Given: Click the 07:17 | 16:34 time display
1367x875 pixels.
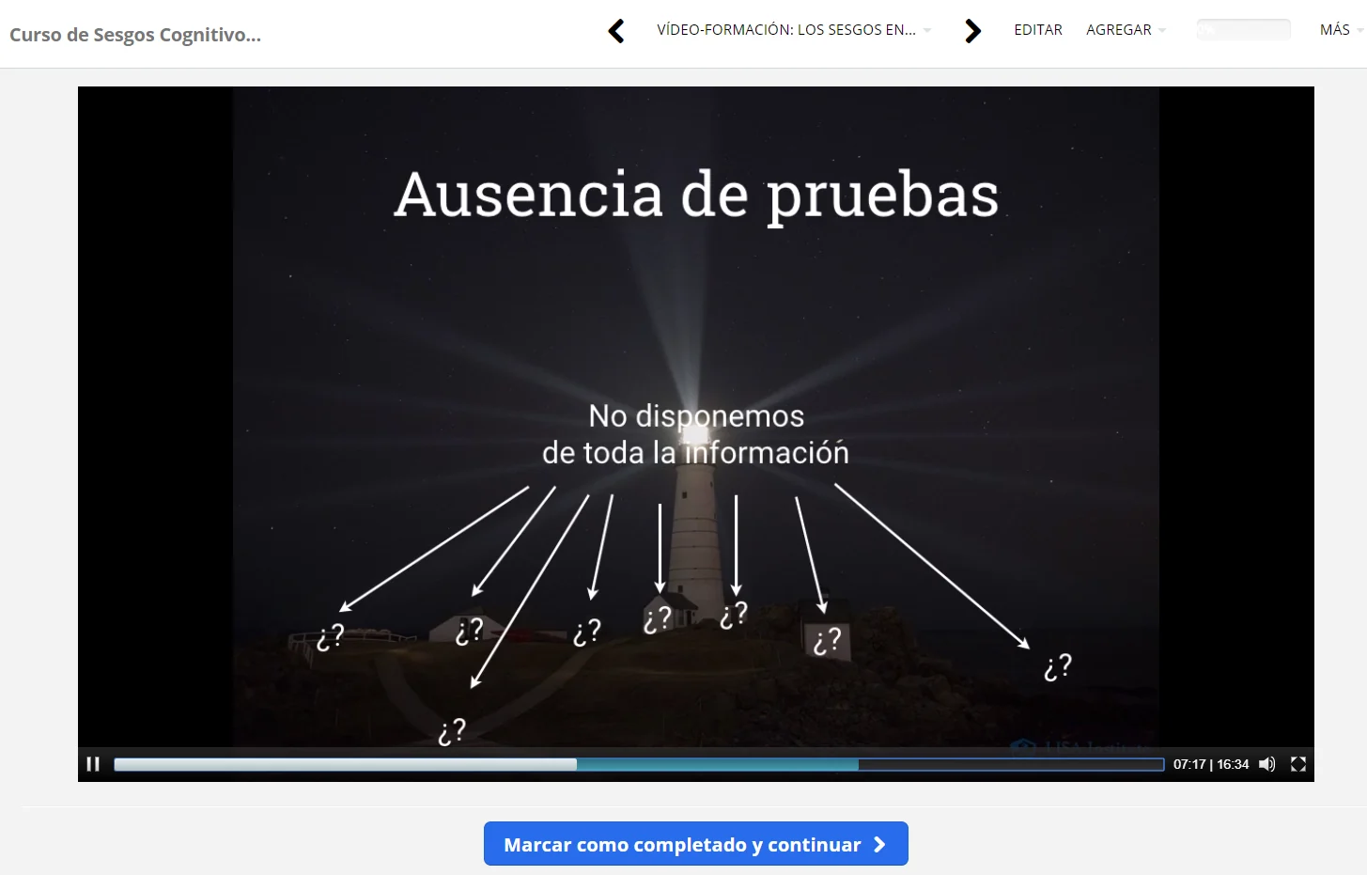Looking at the screenshot, I should coord(1211,764).
